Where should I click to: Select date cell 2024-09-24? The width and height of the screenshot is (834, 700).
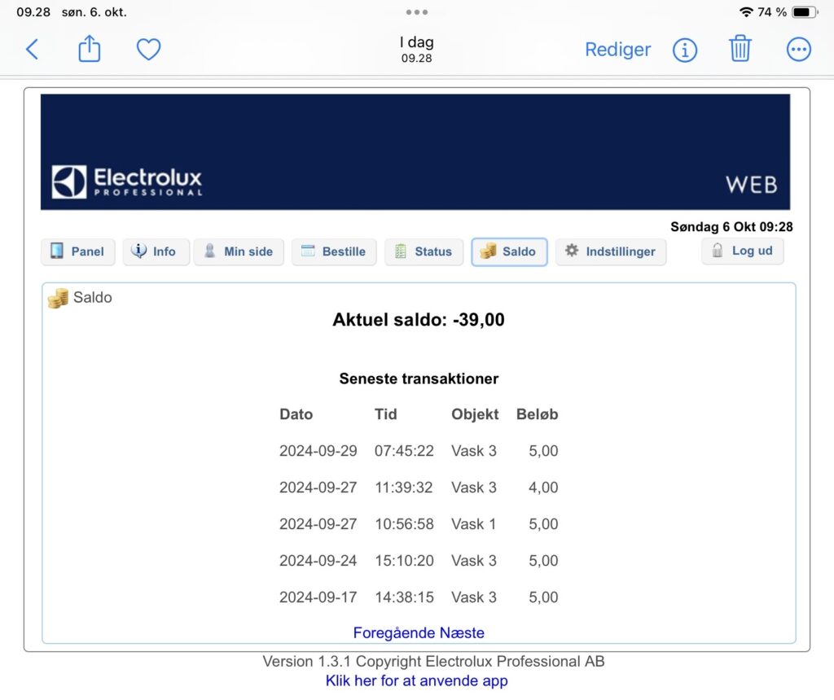pos(318,561)
